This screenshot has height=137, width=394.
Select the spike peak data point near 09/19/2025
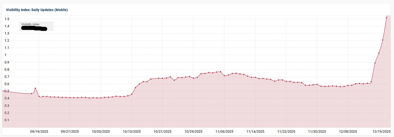coord(35,88)
